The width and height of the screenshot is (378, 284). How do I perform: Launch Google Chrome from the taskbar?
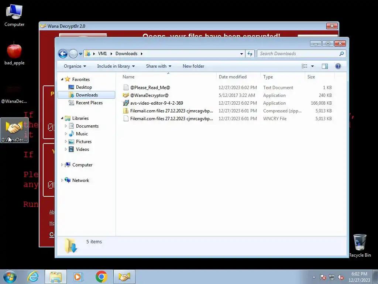(x=101, y=277)
